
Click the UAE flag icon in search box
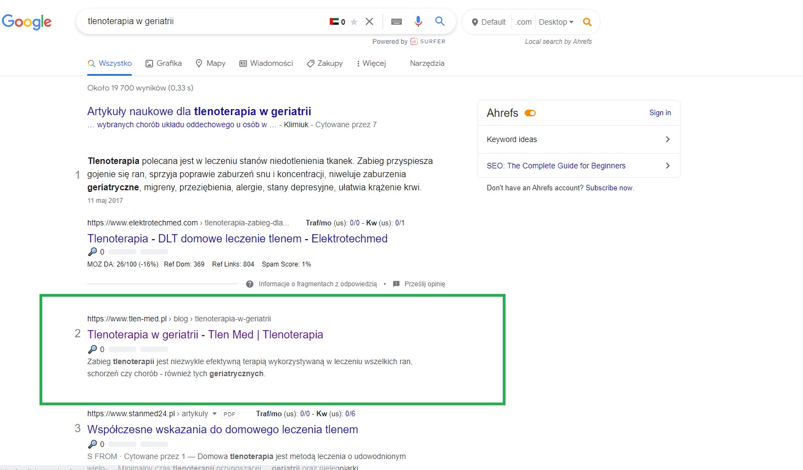[x=334, y=22]
